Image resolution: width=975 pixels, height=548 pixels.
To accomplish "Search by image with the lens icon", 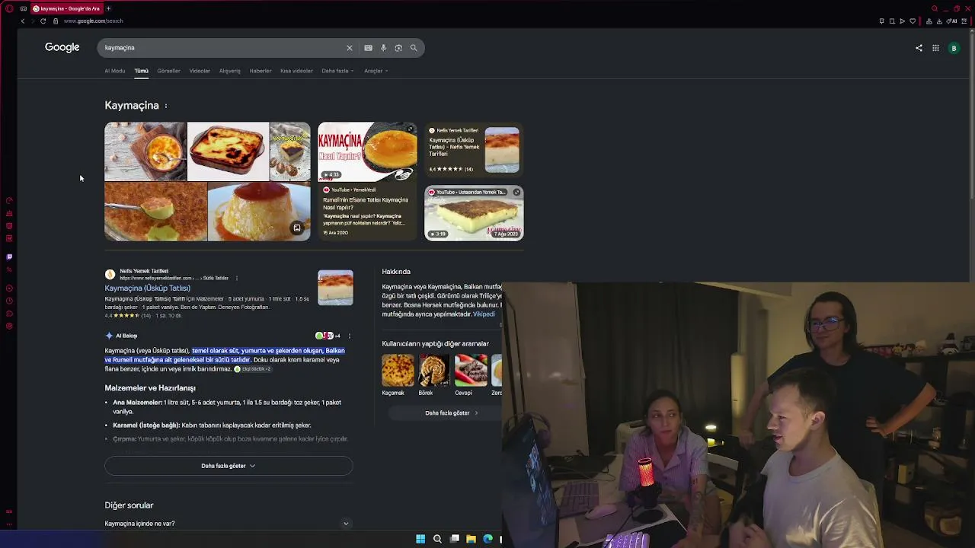I will (398, 48).
